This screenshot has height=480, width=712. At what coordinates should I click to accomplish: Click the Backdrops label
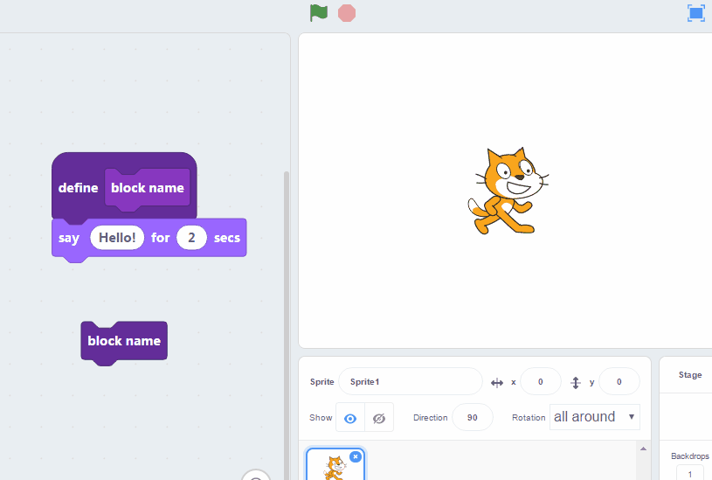pos(690,456)
